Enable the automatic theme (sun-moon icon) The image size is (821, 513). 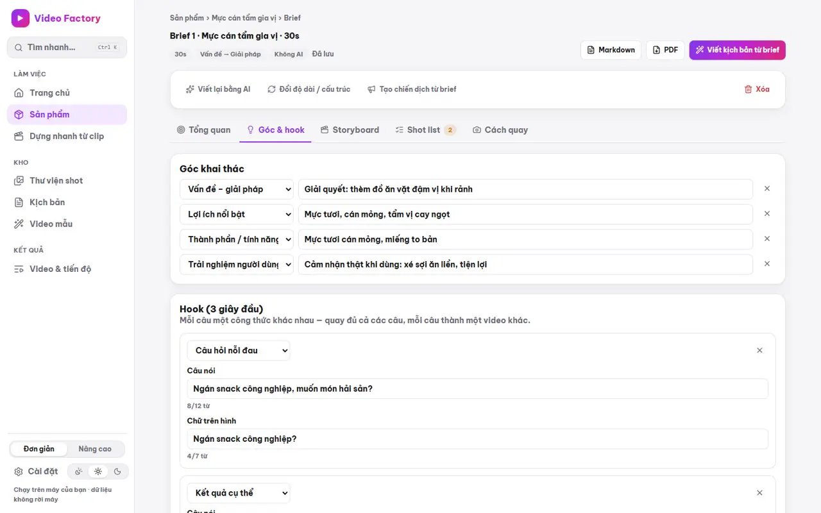pyautogui.click(x=78, y=472)
